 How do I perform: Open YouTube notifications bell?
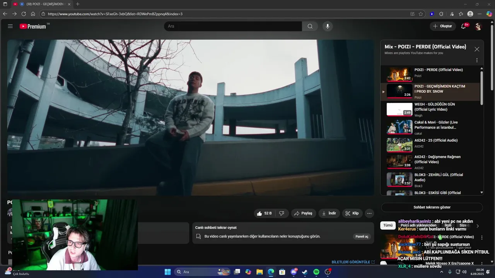pos(463,26)
